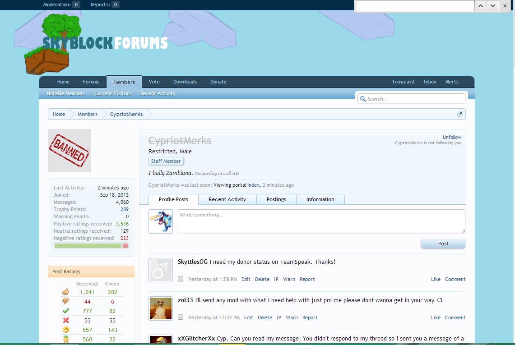This screenshot has width=515, height=345.
Task: Click the Trophy Points value 289
Action: (125, 209)
